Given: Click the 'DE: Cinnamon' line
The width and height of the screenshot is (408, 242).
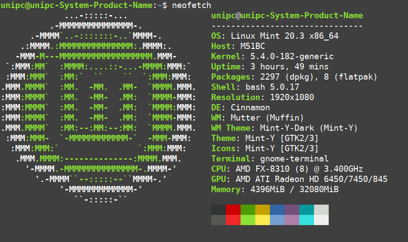Looking at the screenshot, I should click(241, 108).
